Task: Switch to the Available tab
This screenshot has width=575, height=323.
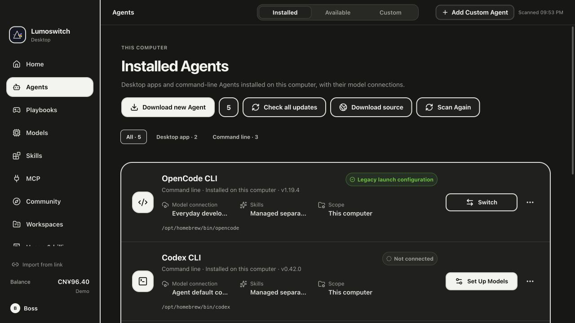Action: [338, 13]
